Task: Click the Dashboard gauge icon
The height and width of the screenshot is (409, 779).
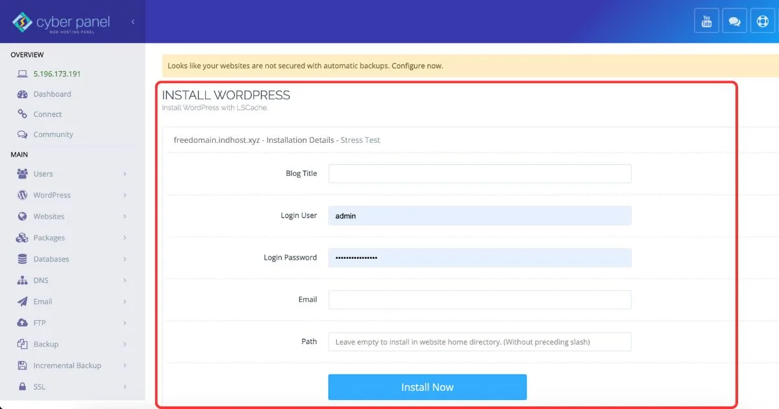Action: 22,94
